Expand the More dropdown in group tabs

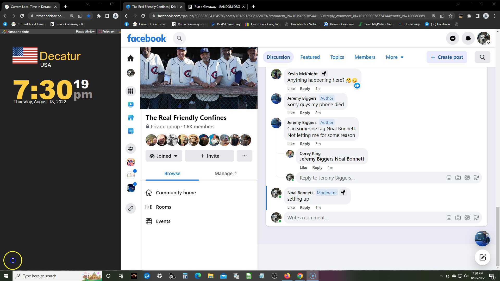(394, 57)
